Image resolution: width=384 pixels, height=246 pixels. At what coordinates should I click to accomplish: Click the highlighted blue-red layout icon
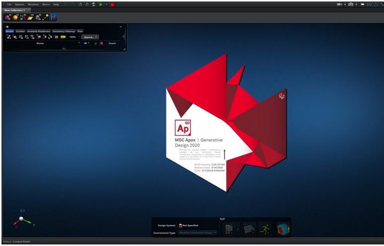53,17
